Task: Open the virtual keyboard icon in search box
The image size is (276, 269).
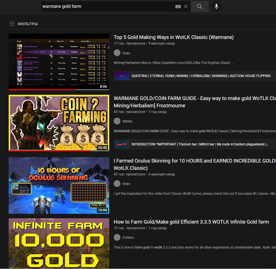Action: tap(178, 6)
